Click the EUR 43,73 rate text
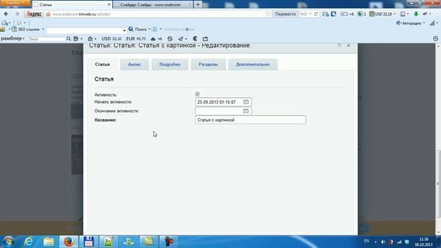The height and width of the screenshot is (248, 441). (136, 39)
